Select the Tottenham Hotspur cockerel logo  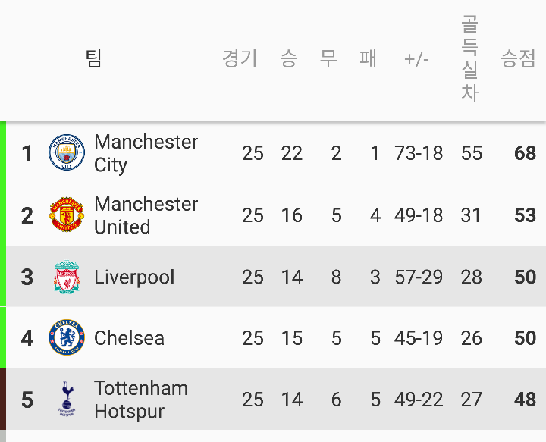click(67, 399)
